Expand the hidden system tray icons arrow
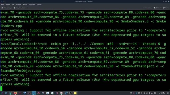170x95 pixels. 158,93
